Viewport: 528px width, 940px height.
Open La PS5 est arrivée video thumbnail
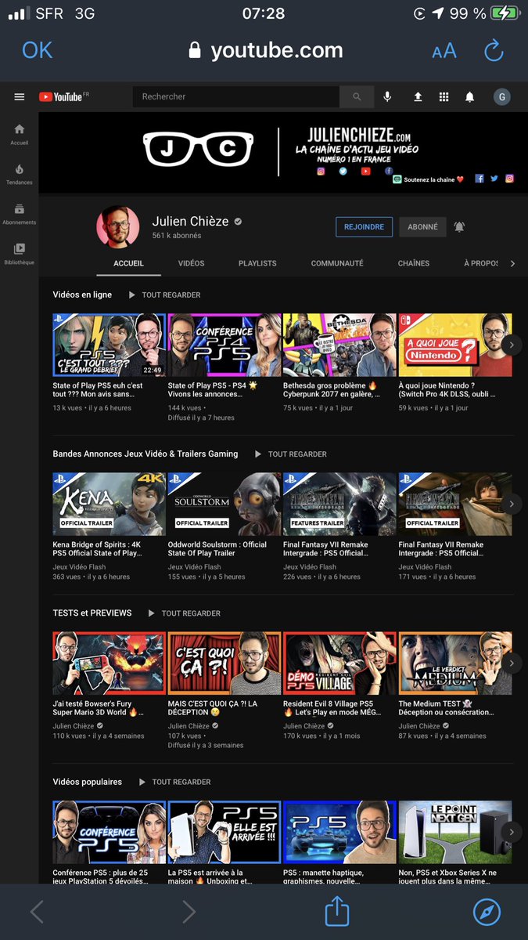pos(224,833)
